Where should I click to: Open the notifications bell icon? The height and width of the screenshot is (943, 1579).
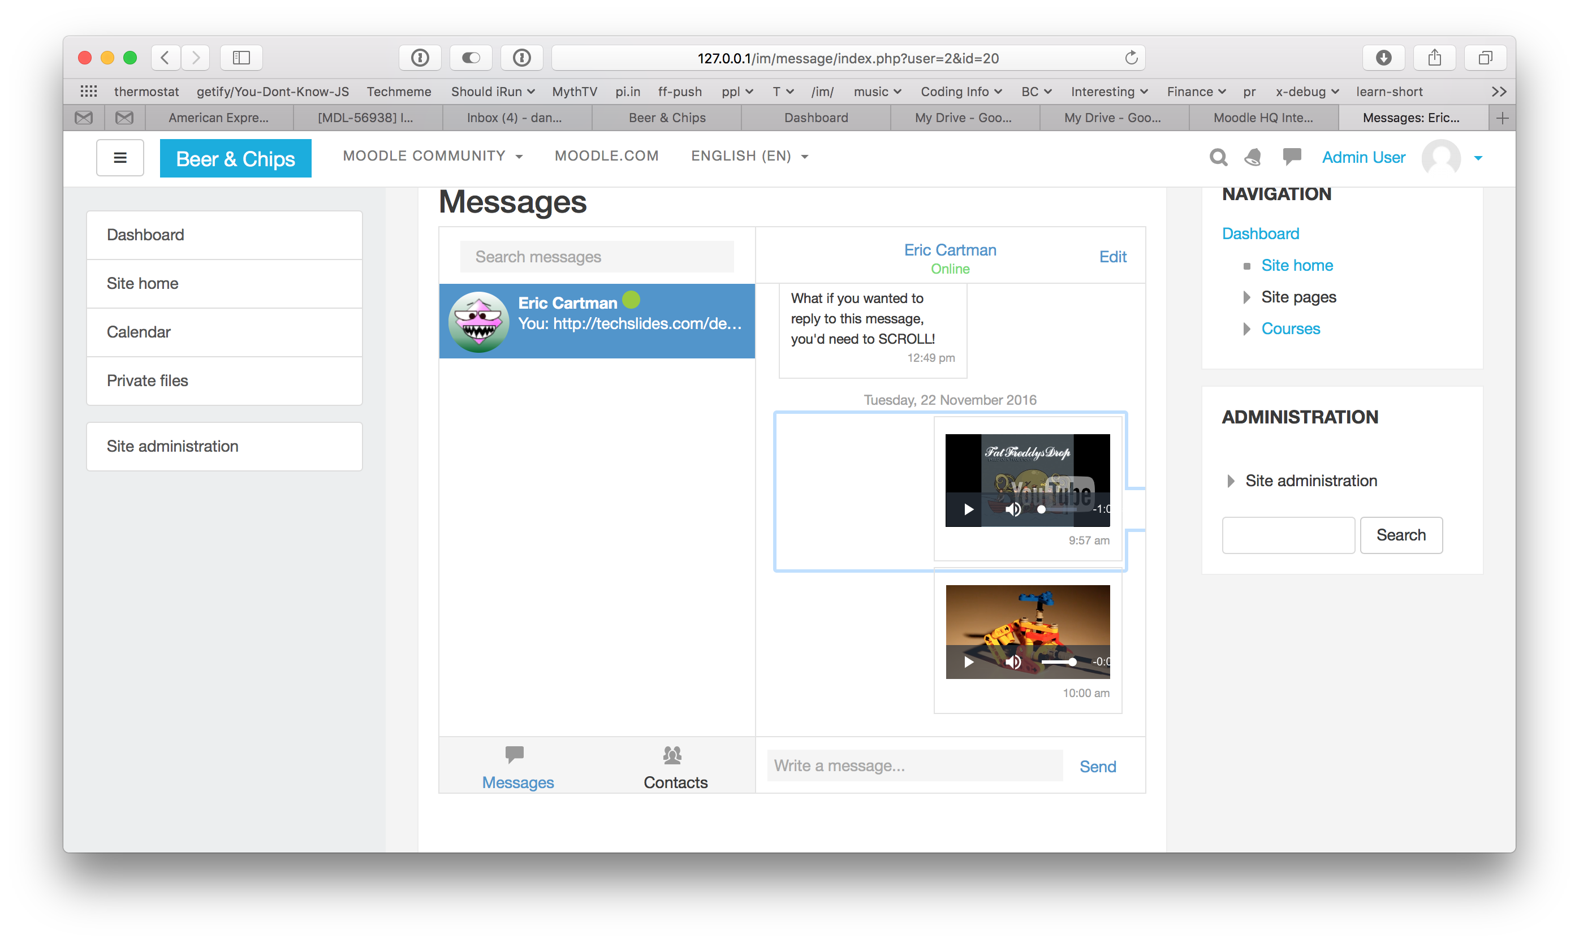coord(1254,157)
